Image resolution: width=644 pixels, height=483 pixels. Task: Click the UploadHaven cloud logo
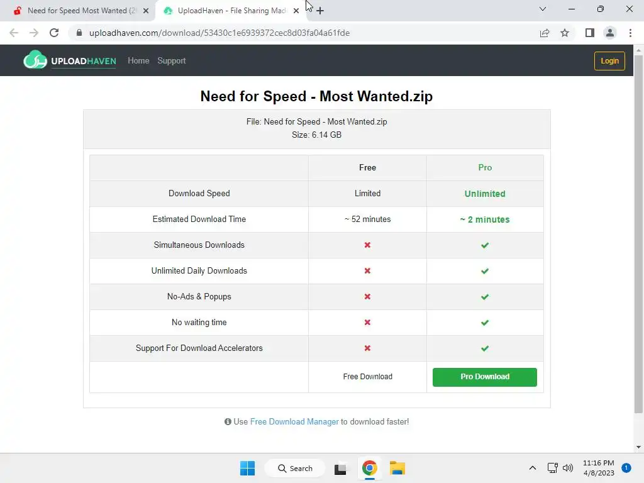tap(35, 60)
